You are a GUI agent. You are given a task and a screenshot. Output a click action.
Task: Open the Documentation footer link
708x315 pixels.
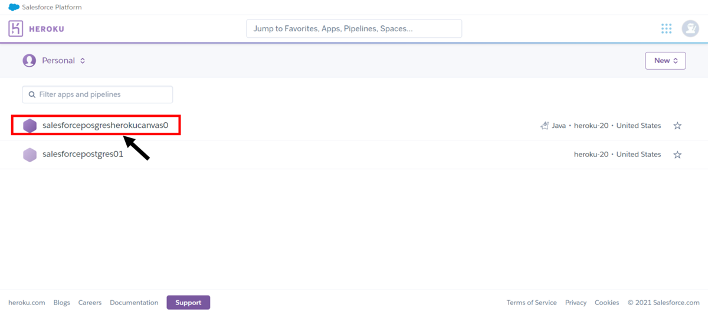point(134,303)
